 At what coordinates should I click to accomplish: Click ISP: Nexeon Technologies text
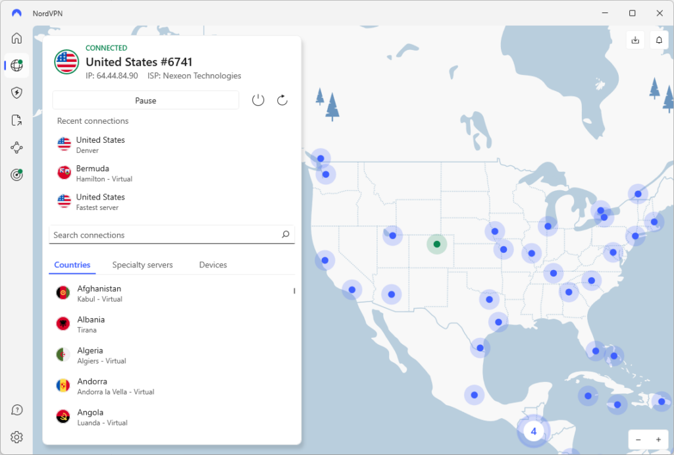coord(194,76)
